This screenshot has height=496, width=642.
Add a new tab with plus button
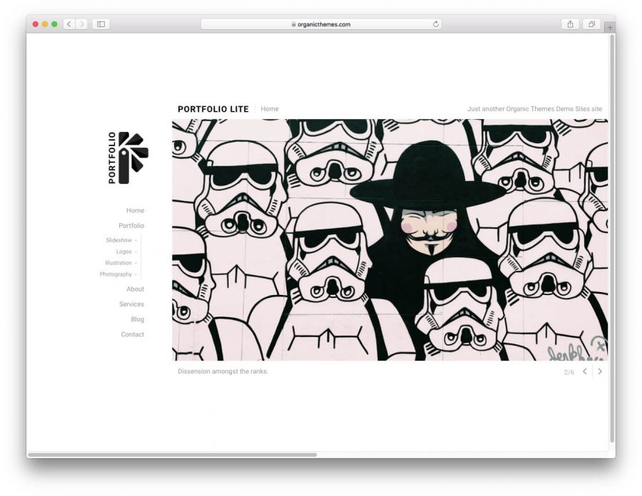click(610, 27)
